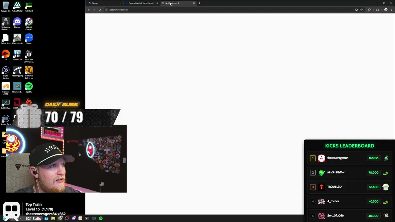This screenshot has width=395, height=222.
Task: Launch Manor Lords from the desktop
Action: point(17,39)
